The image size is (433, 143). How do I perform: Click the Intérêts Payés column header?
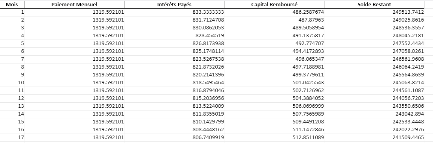(174, 5)
